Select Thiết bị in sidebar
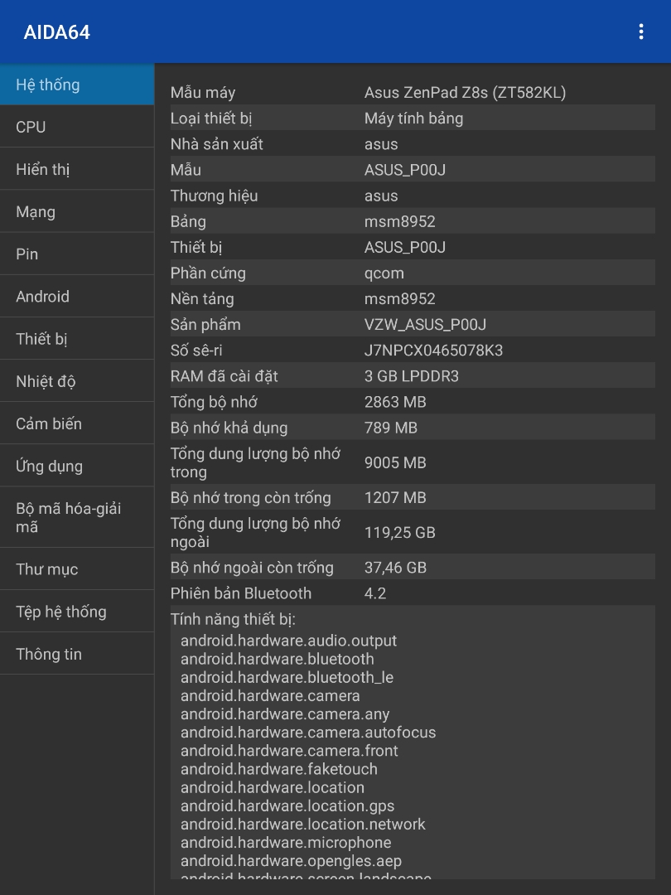The image size is (671, 895). tap(77, 338)
